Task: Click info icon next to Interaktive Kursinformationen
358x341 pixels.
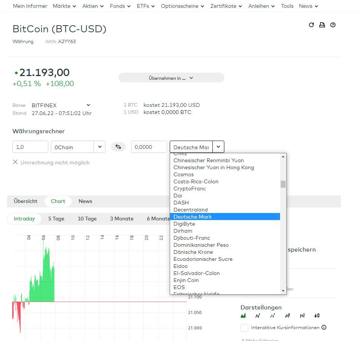Action: pyautogui.click(x=324, y=328)
